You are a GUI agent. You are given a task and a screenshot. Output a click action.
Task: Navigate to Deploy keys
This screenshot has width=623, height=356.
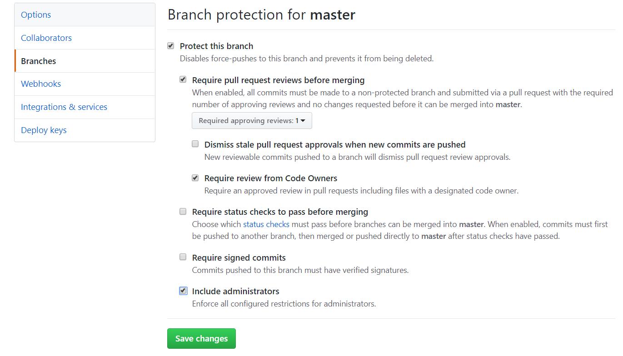tap(44, 130)
